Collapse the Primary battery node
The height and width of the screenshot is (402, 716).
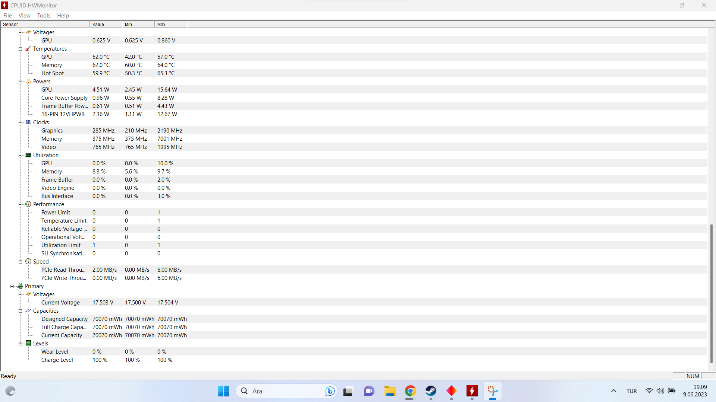tap(12, 286)
